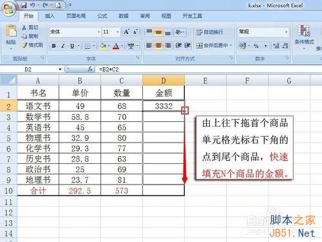
Task: Open the Alignment group dialog launcher
Action: click(231, 58)
